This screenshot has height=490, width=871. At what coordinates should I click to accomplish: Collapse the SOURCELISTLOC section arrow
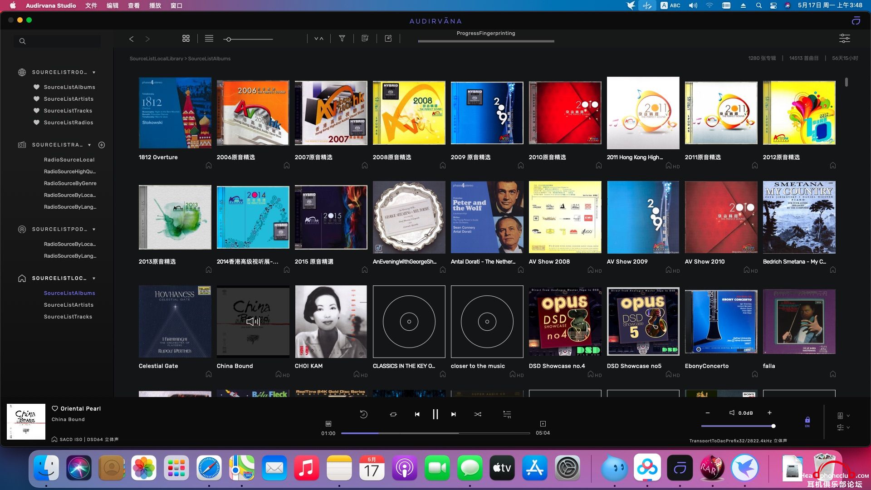coord(94,279)
